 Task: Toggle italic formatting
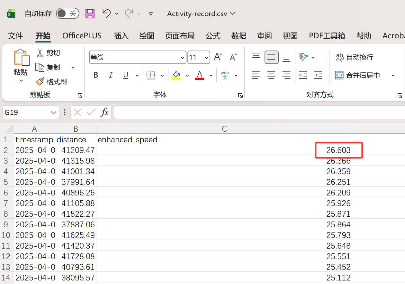[111, 75]
